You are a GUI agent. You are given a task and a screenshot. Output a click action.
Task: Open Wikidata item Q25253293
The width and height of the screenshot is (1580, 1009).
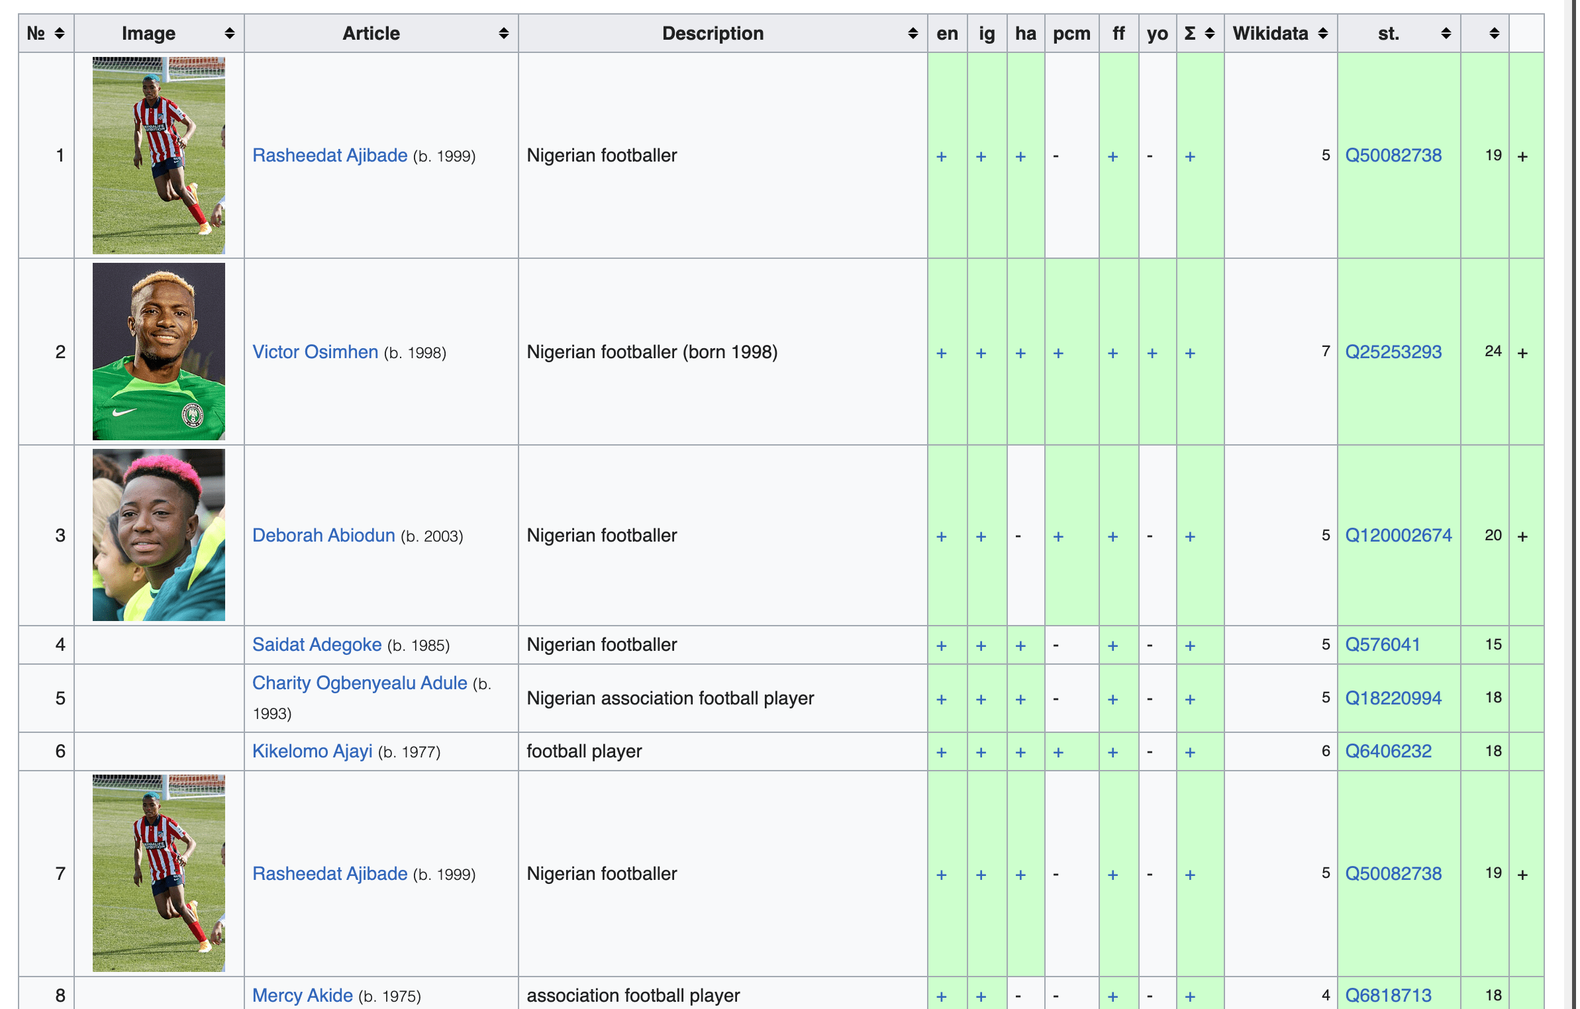point(1393,352)
